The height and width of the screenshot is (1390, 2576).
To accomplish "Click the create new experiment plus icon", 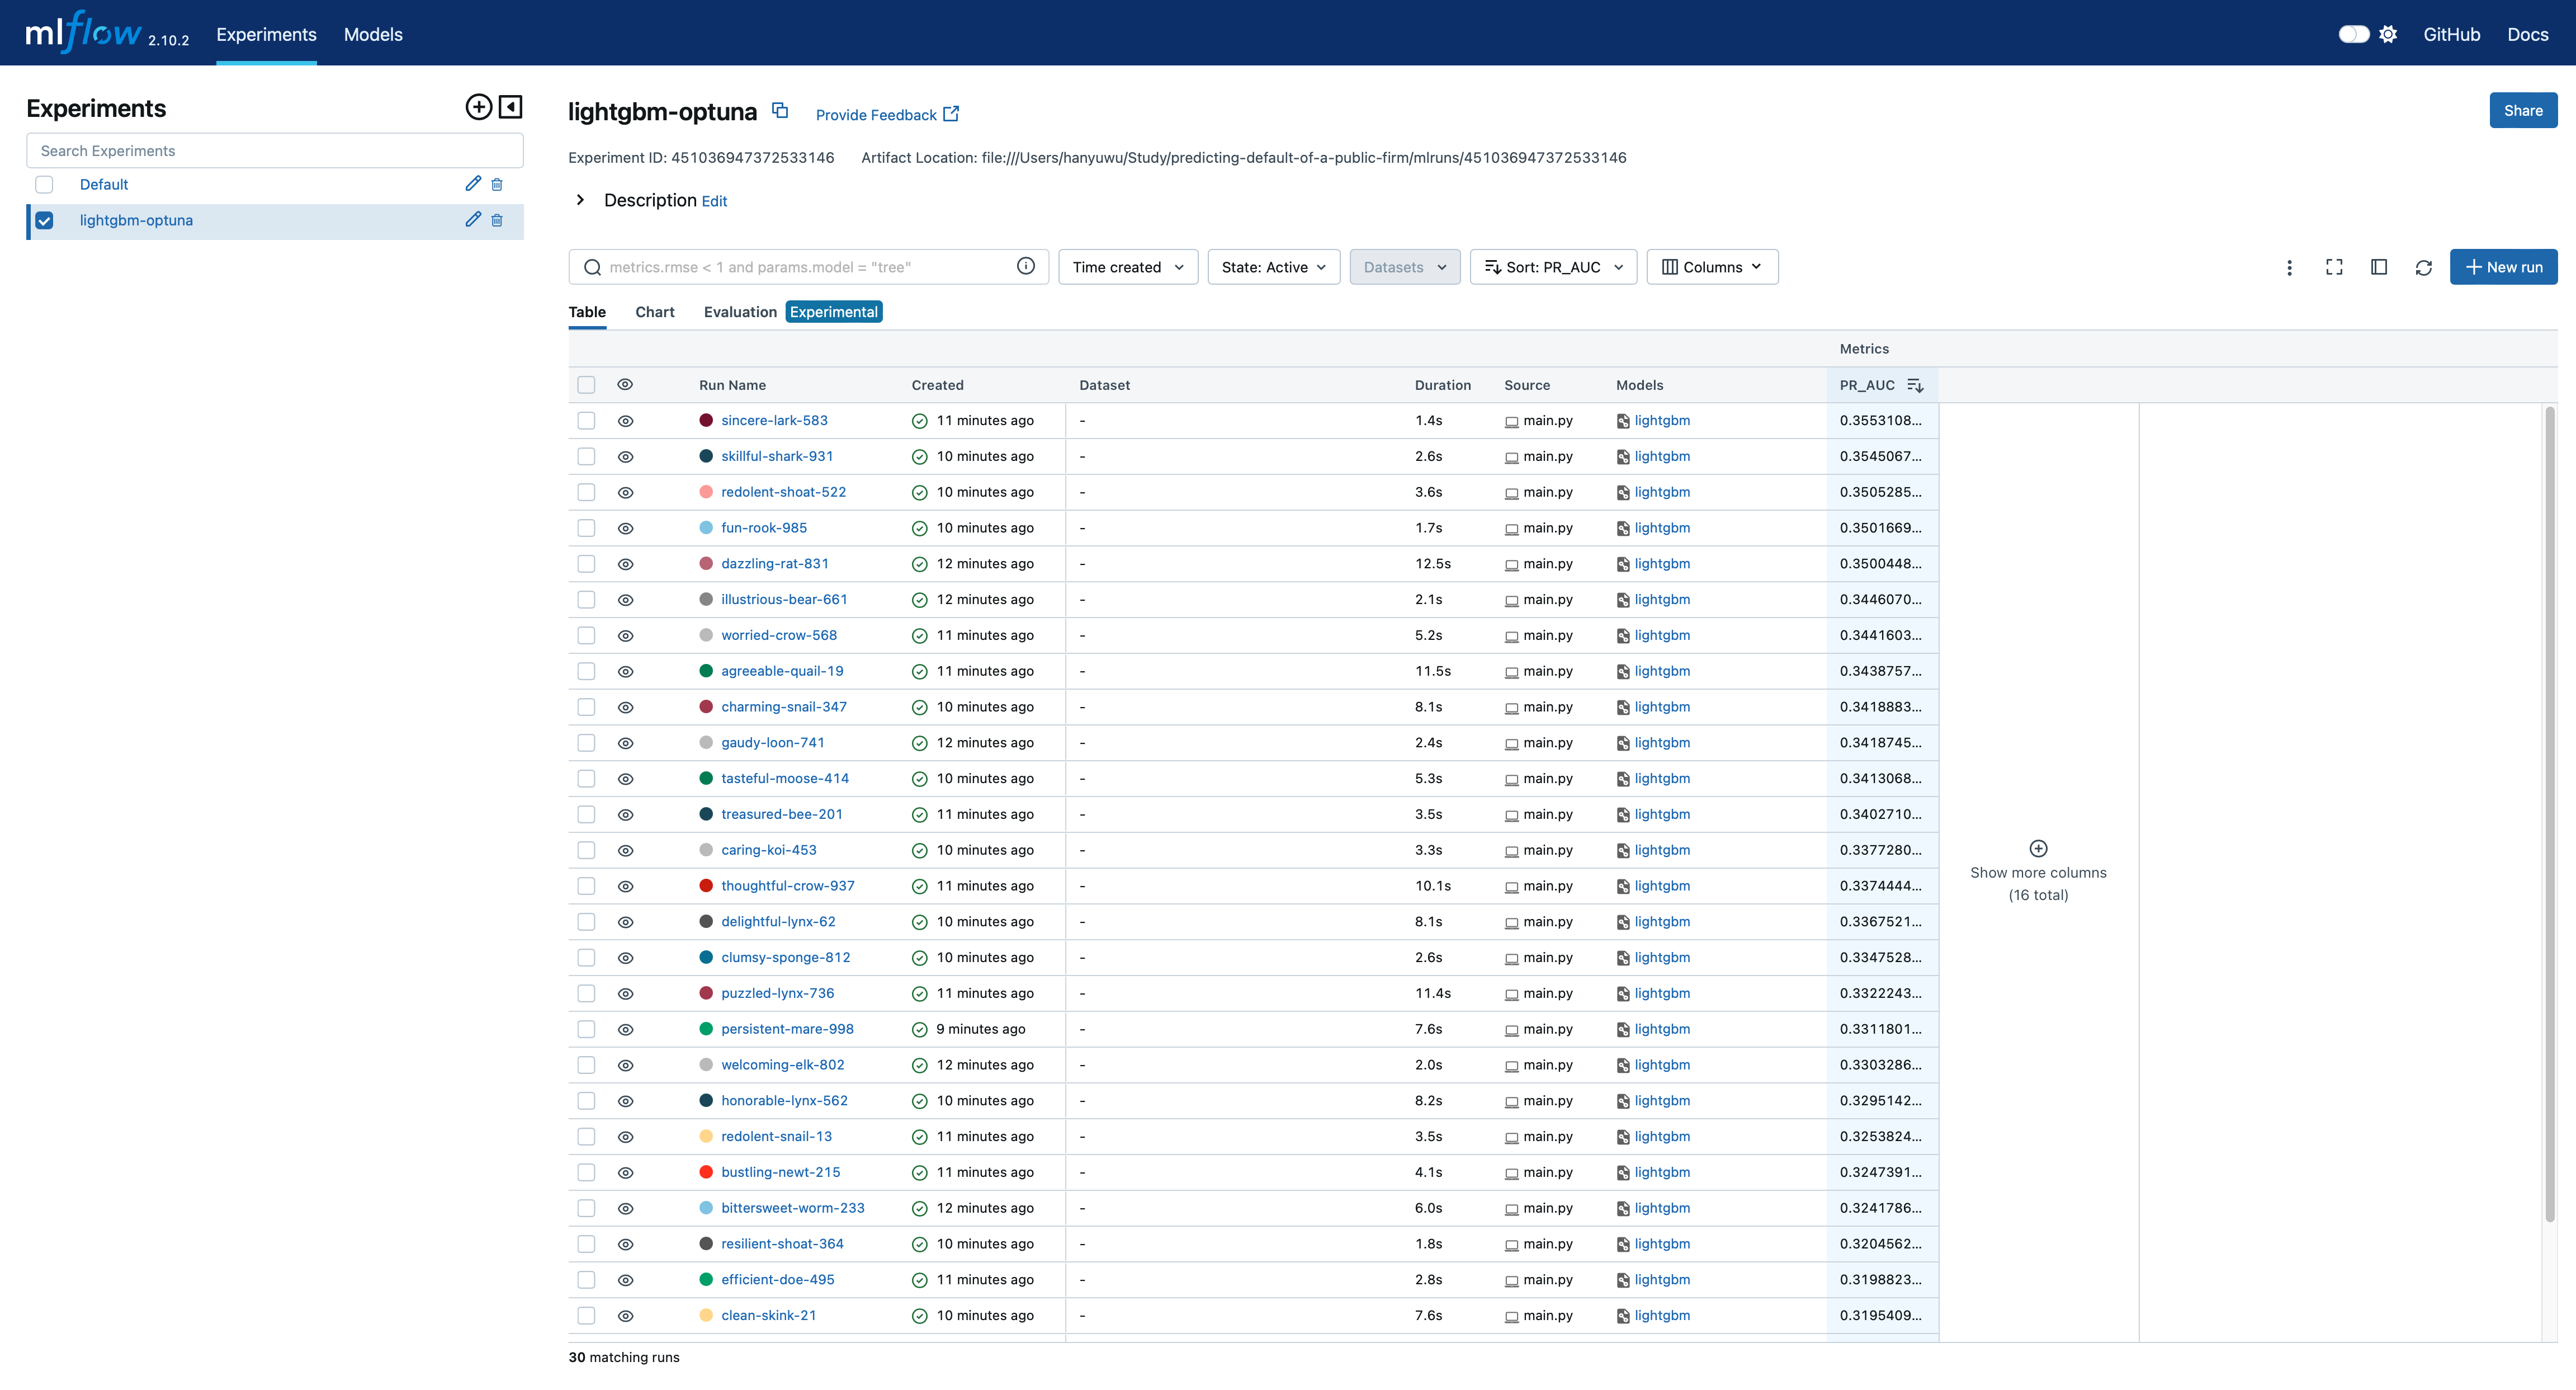I will point(478,107).
